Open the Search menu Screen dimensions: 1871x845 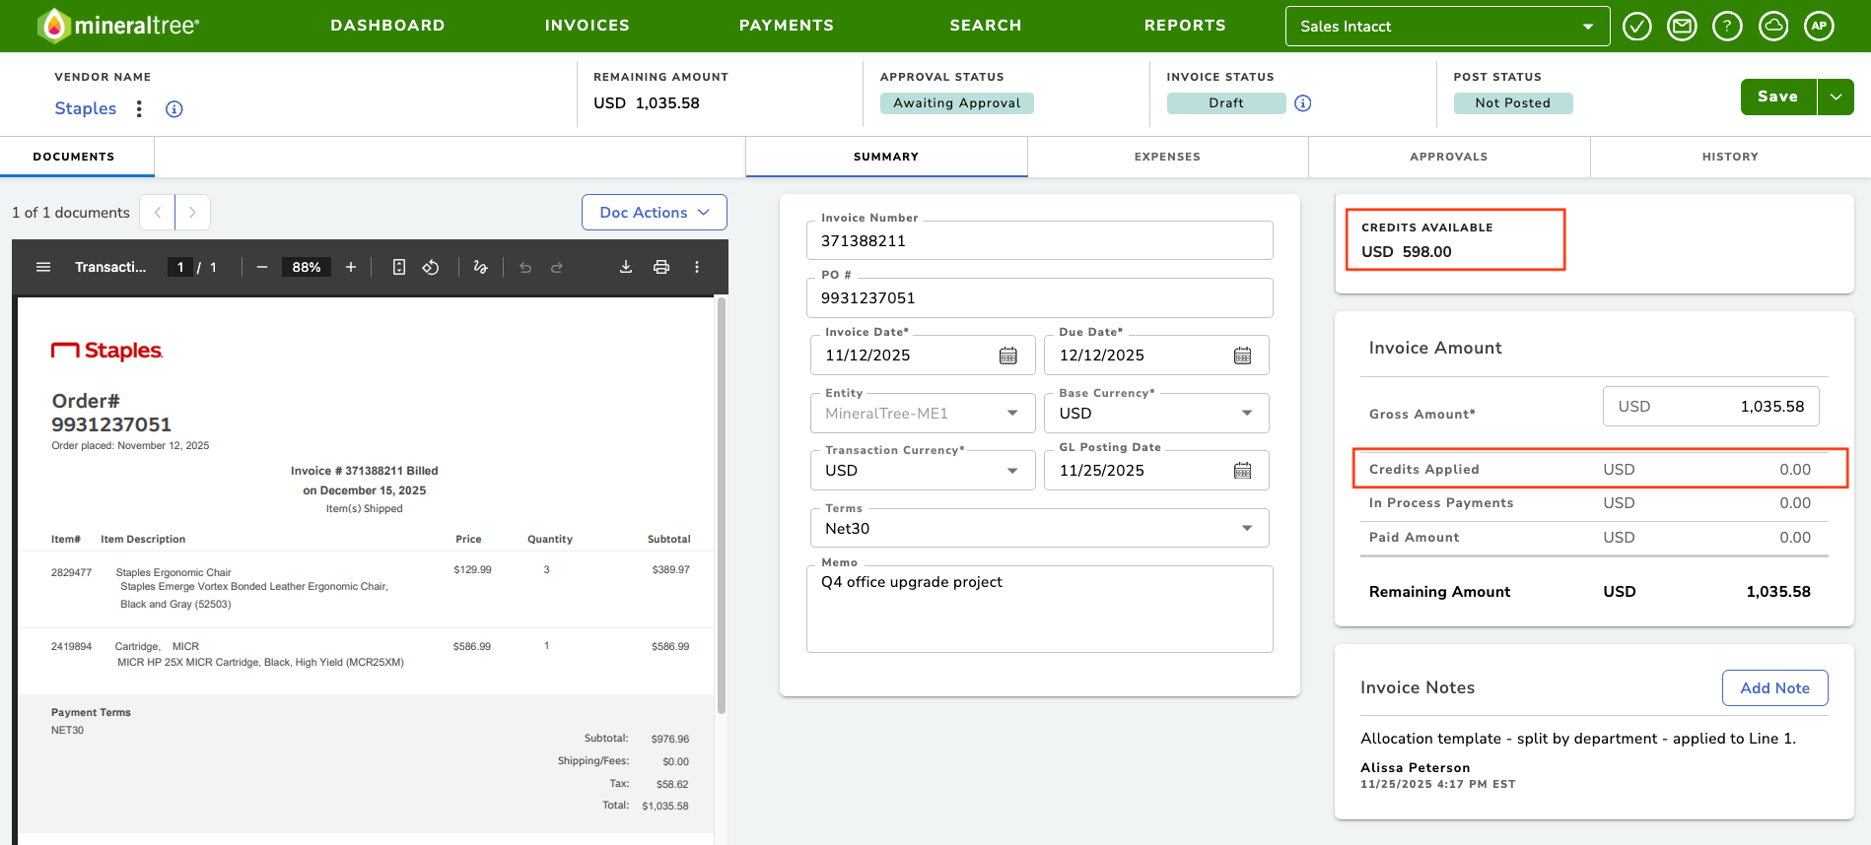click(x=986, y=26)
